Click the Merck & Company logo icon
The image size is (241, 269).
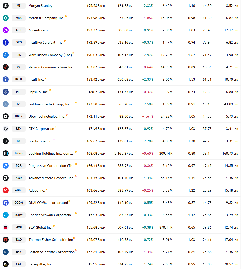pyautogui.click(x=6, y=18)
